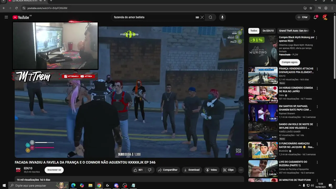
Task: Open the on-screen keyboard in search box
Action: (x=197, y=17)
